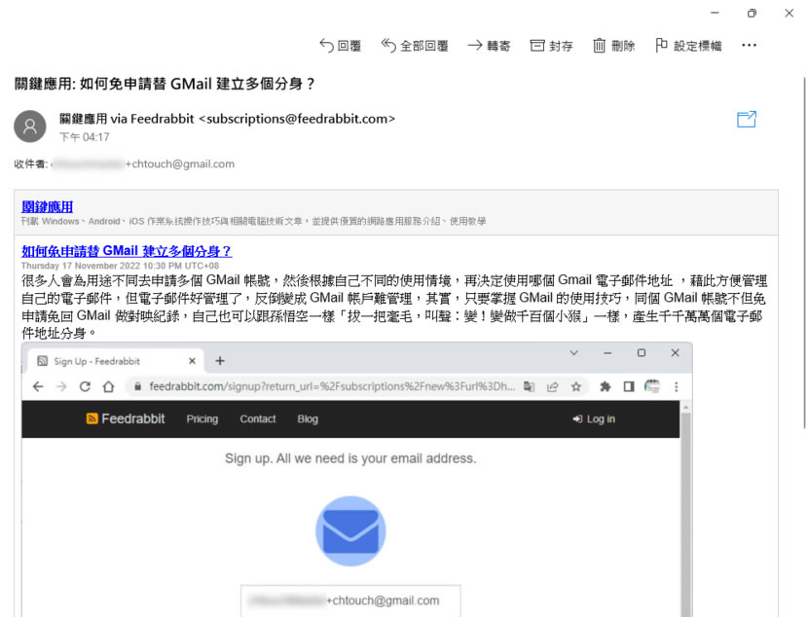Viewport: 808px width, 617px height.
Task: Click timestamp 下午 04:17
Action: [84, 137]
